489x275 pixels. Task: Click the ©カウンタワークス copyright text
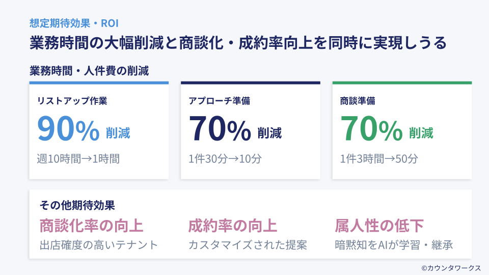[451, 267]
